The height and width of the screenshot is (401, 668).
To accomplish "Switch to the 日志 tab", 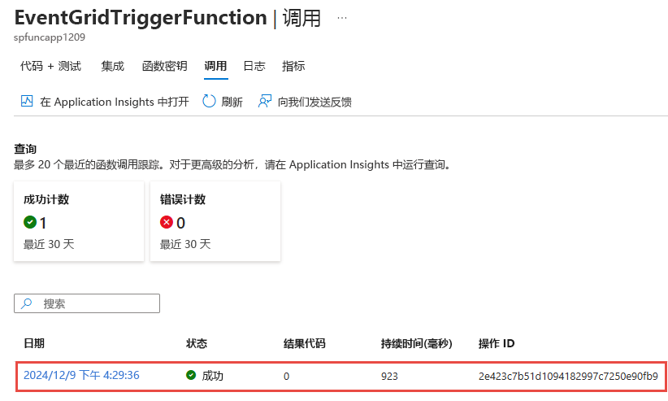I will click(x=254, y=66).
